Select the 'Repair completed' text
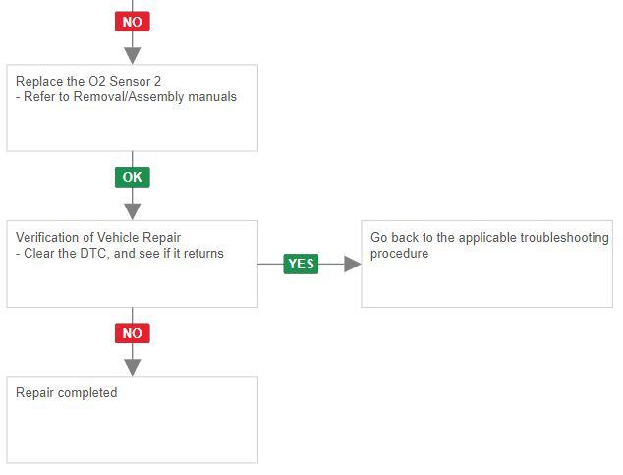 coord(66,393)
